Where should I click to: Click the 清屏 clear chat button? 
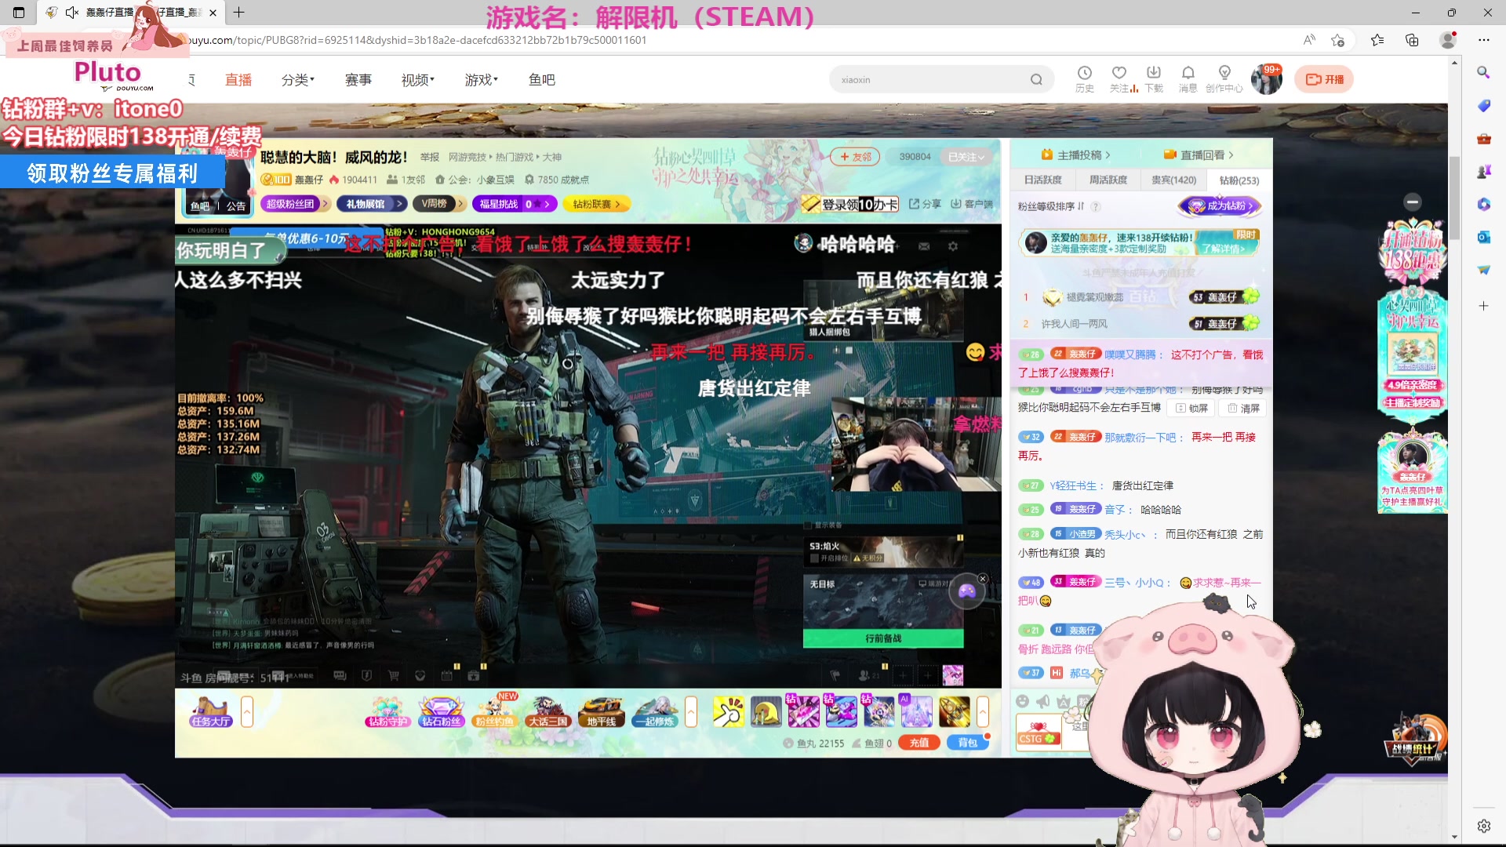click(x=1243, y=408)
